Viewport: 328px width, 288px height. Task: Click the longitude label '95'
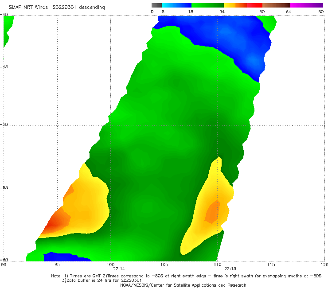[57, 265]
